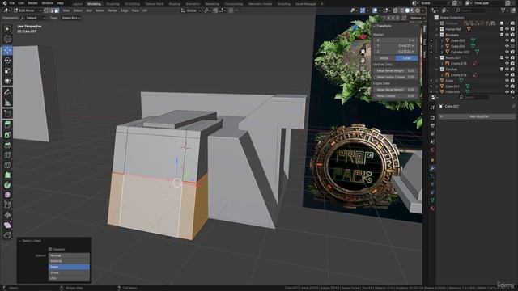This screenshot has width=518, height=291.
Task: Switch to edge select mode
Action: tap(51, 11)
